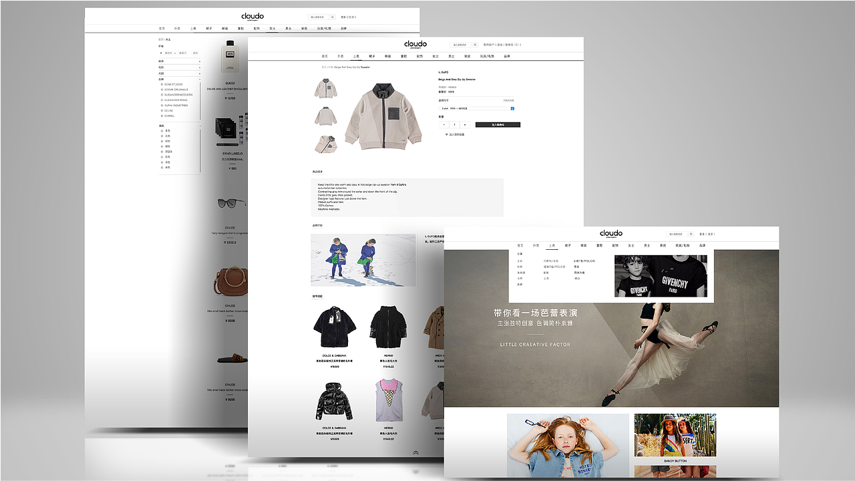Viewport: 855px width, 481px height.
Task: Select back-view jacket thumbnail
Action: [326, 116]
